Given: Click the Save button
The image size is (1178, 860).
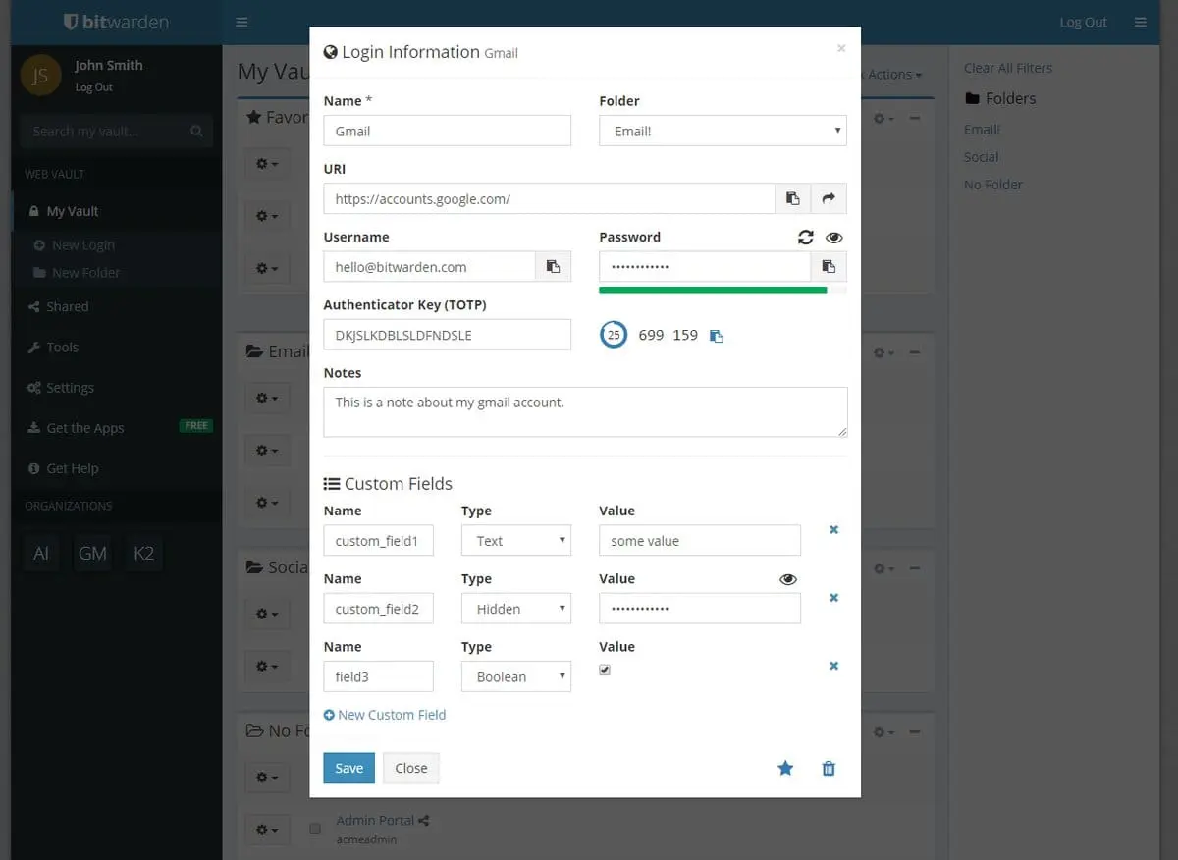Looking at the screenshot, I should click(348, 769).
